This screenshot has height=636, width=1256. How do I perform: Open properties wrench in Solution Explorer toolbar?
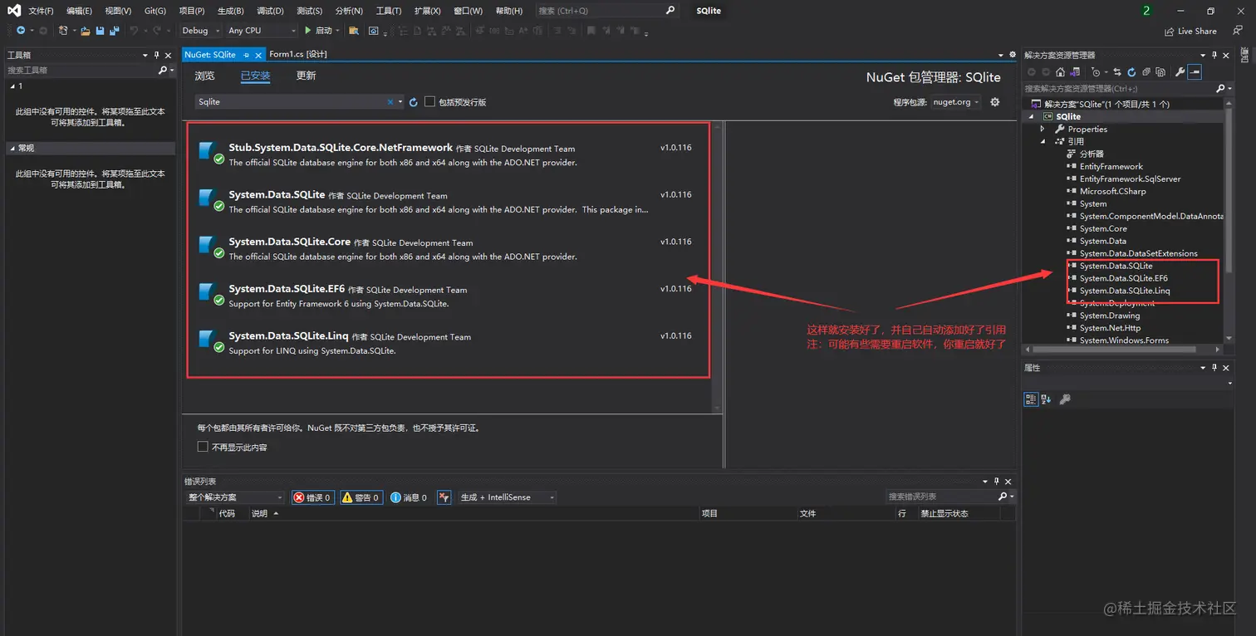click(1180, 72)
